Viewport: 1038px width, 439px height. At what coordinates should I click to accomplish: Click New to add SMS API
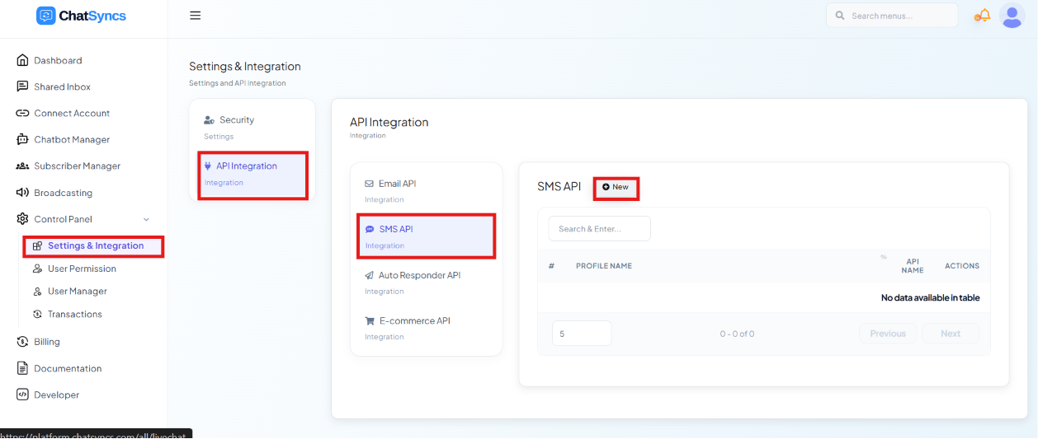[x=616, y=187]
